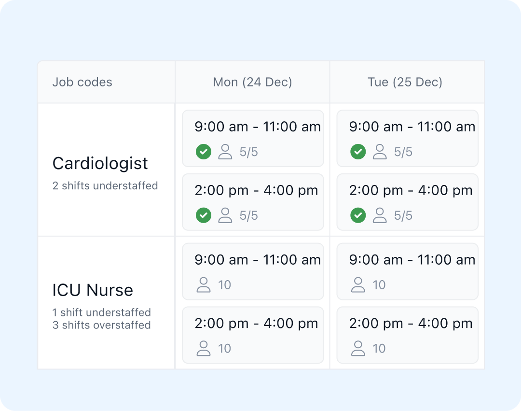
Task: Click person icon in ICU Nurse Monday 2:00 pm shift
Action: click(x=204, y=349)
